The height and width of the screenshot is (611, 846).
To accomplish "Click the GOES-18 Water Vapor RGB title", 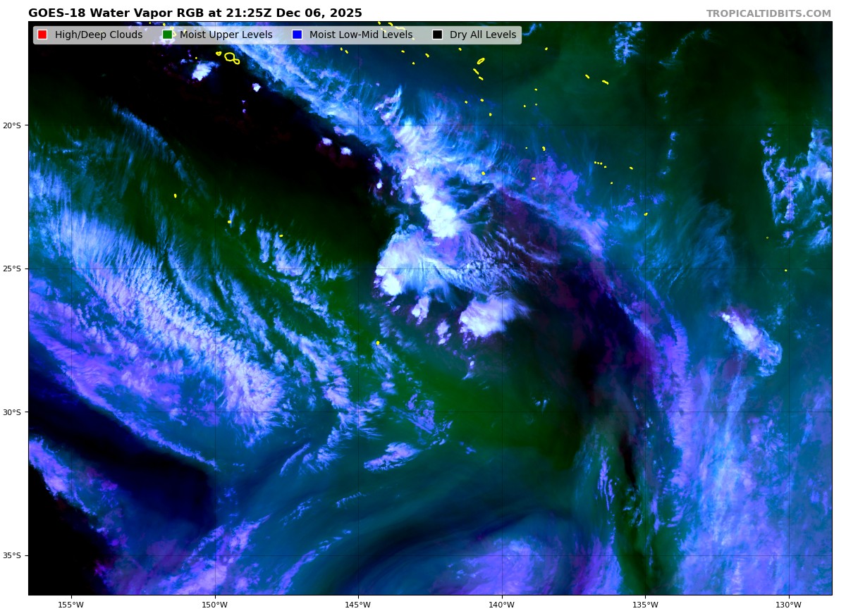I will pyautogui.click(x=195, y=13).
